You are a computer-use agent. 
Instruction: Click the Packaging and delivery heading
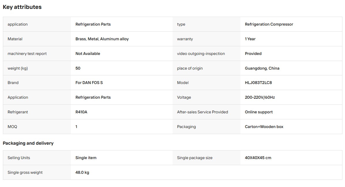[x=28, y=143]
